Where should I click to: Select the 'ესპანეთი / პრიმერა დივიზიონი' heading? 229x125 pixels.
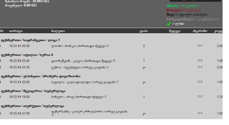click(52, 76)
